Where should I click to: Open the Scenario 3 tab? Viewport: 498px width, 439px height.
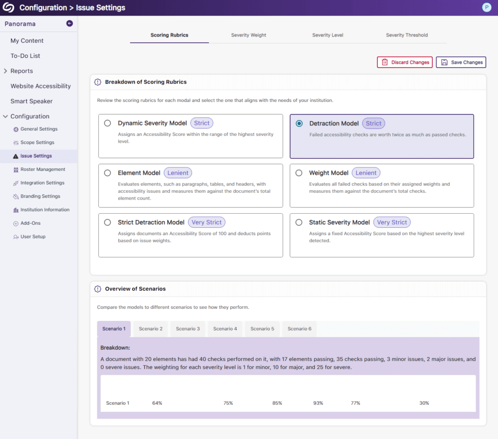coord(188,328)
